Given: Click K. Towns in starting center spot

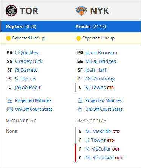Looking at the screenshot, I should coord(95,88).
